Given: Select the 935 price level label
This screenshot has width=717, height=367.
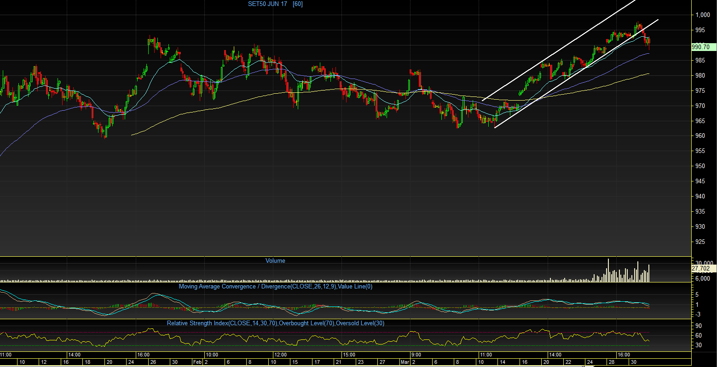Looking at the screenshot, I should [x=700, y=212].
